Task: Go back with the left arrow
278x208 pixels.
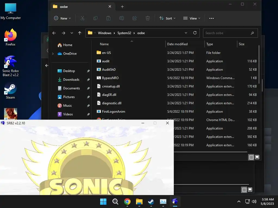Action: pyautogui.click(x=54, y=33)
